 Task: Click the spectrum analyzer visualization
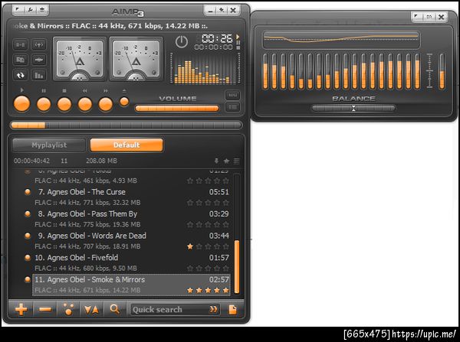205,69
